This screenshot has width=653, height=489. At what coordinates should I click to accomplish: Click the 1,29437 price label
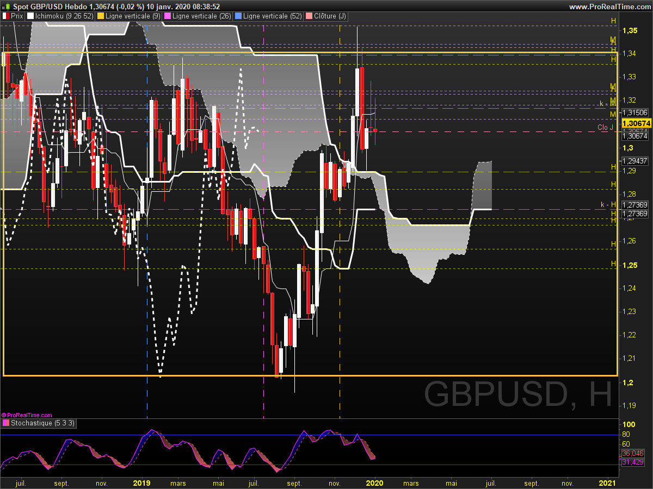tap(634, 161)
